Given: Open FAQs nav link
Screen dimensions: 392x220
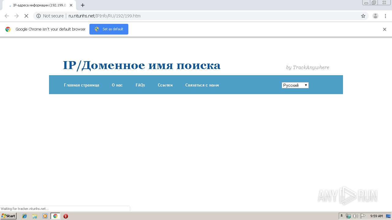Looking at the screenshot, I should click(140, 85).
